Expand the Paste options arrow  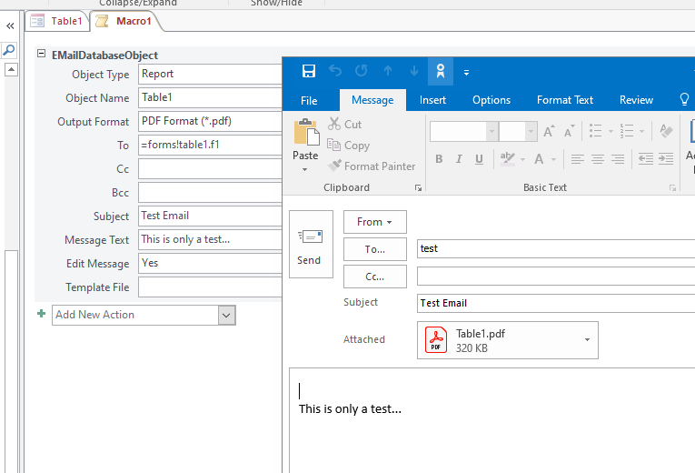(x=305, y=169)
